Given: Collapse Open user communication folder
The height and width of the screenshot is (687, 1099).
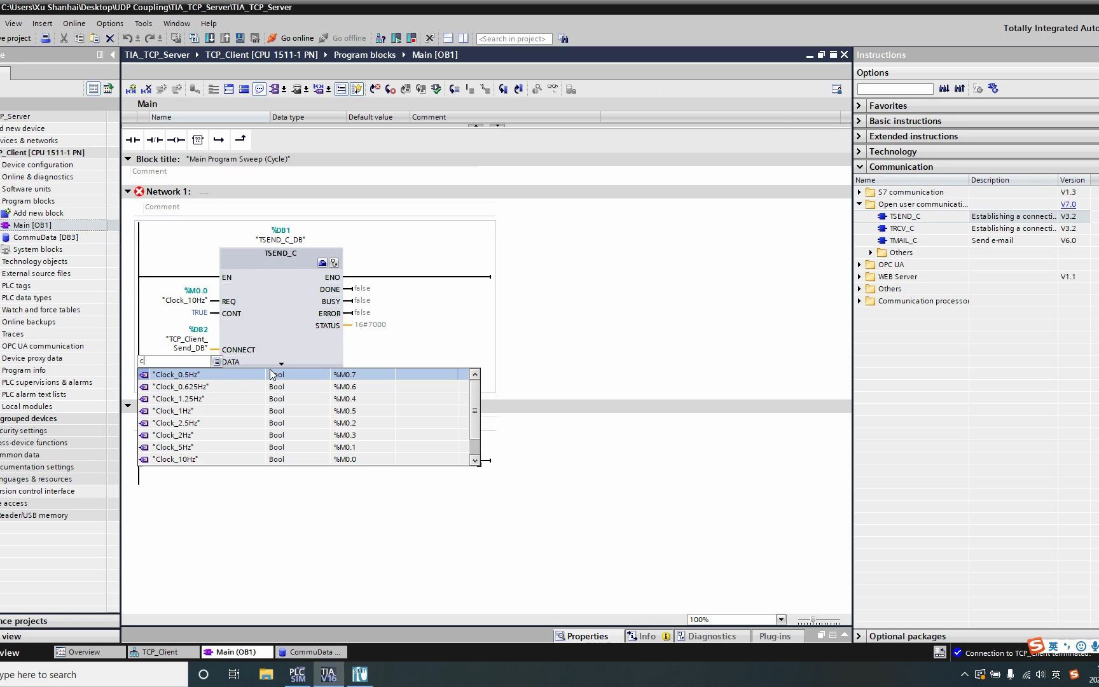Looking at the screenshot, I should click(859, 204).
